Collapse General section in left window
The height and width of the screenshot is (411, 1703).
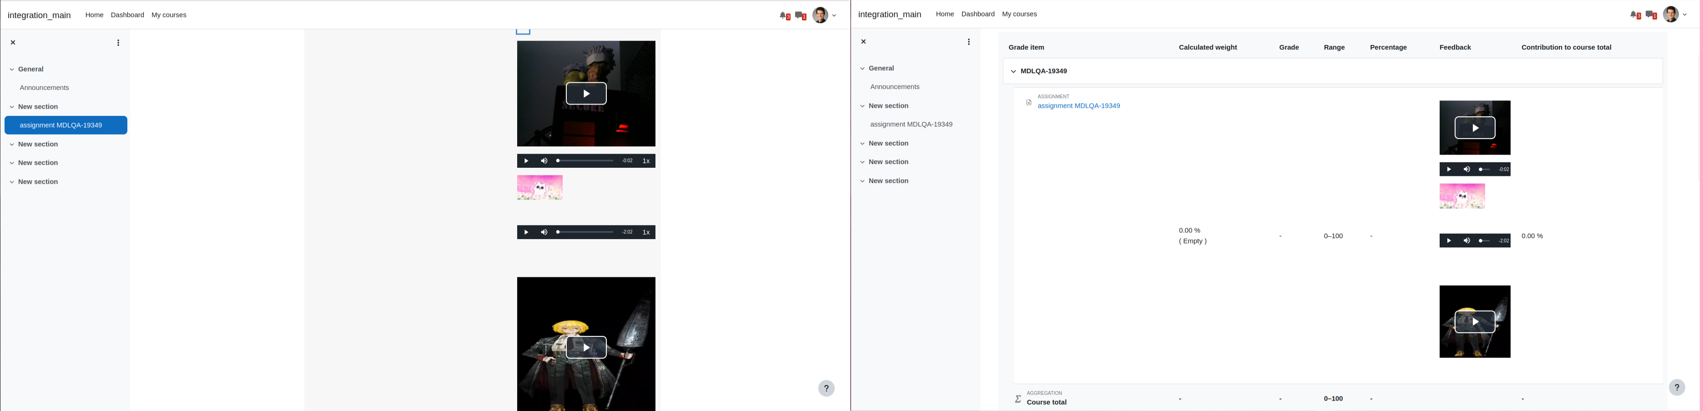[12, 70]
